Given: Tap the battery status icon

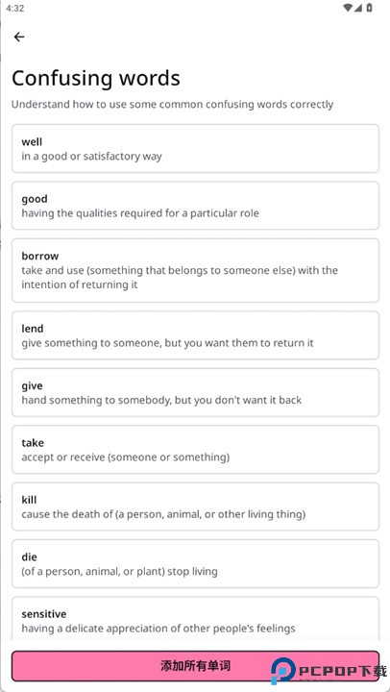Looking at the screenshot, I should click(369, 8).
